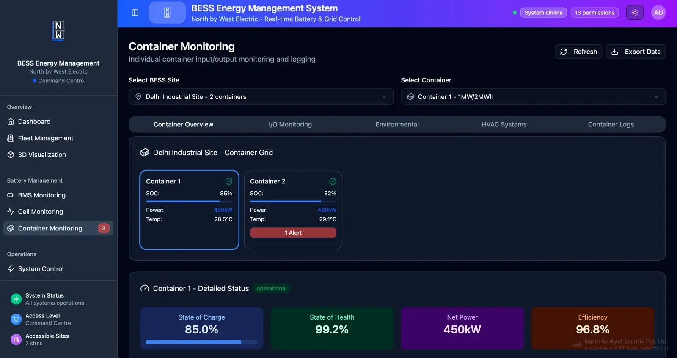This screenshot has height=358, width=677.
Task: Expand container dropdown chevron arrow
Action: pyautogui.click(x=656, y=97)
